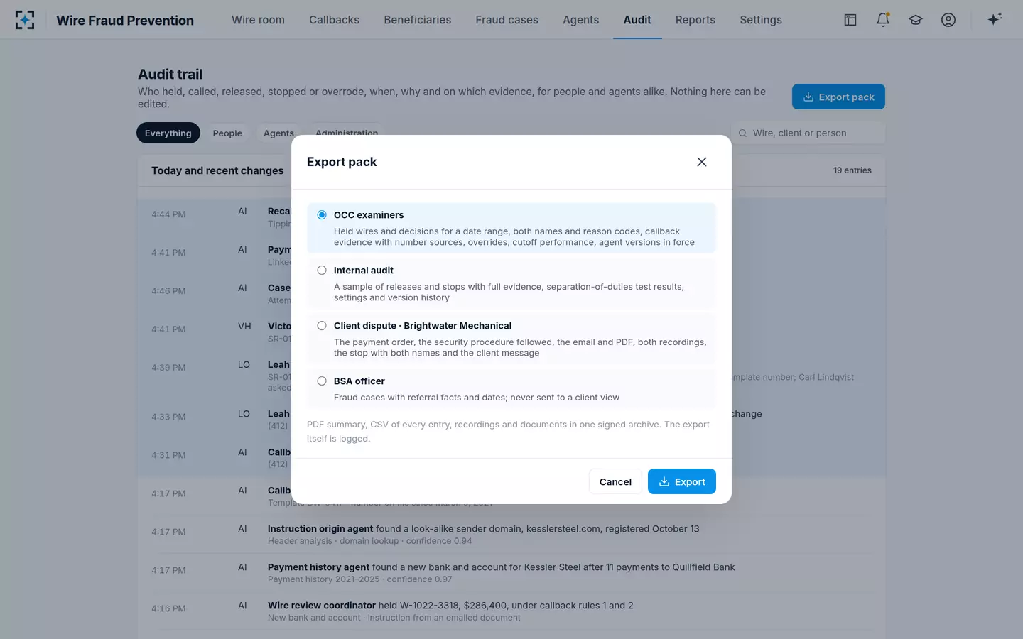Click the 4:16 PM timestamp
This screenshot has width=1023, height=639.
[168, 608]
